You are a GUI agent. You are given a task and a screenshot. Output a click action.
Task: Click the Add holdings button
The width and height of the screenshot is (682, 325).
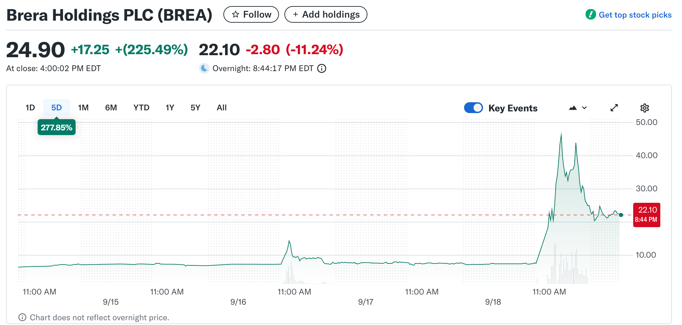[326, 15]
